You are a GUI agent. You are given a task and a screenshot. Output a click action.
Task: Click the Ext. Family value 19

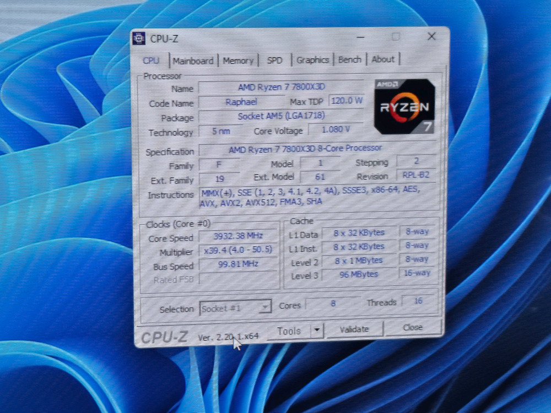pos(219,179)
